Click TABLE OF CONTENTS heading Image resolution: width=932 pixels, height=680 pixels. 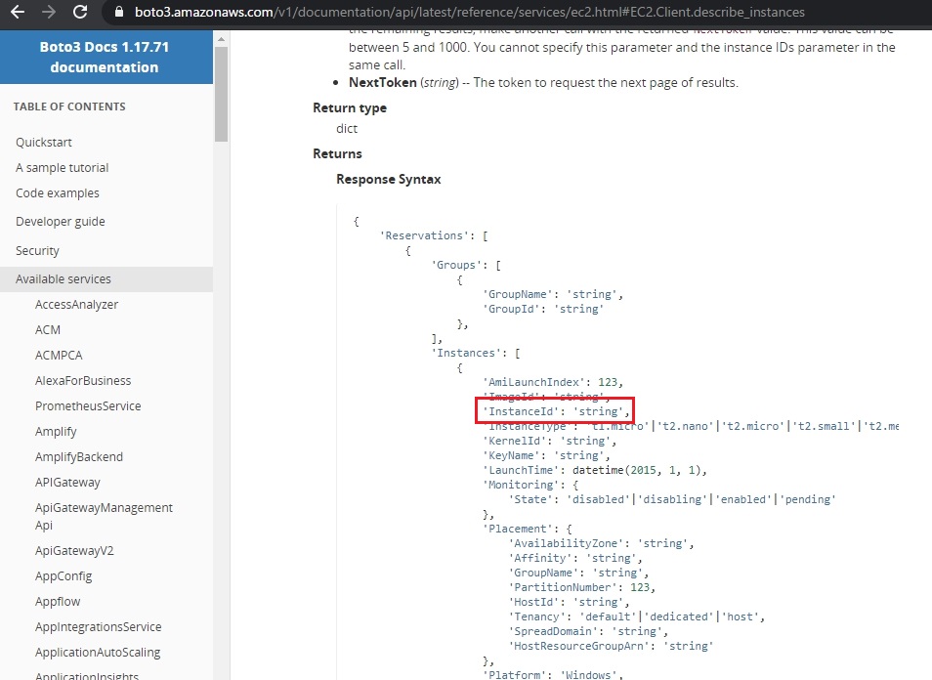[x=69, y=106]
